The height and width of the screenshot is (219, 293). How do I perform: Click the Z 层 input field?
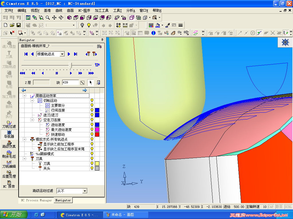(x=41, y=82)
